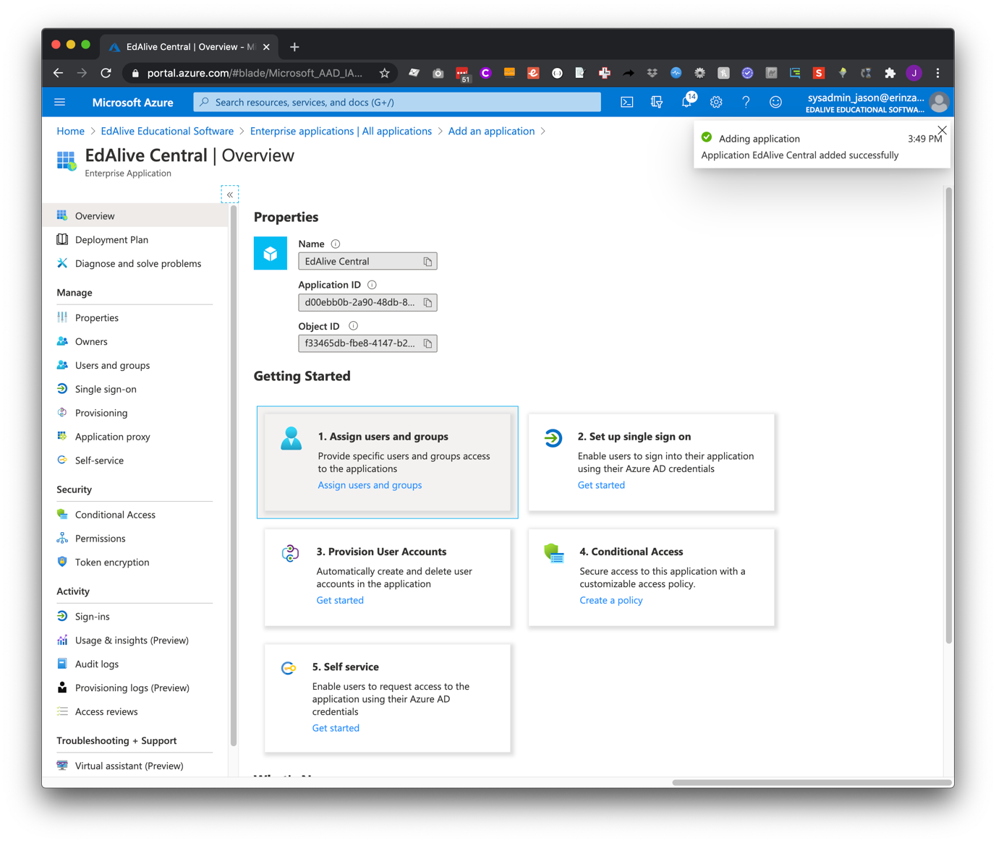Select the 2. Set up single sign on card
This screenshot has width=996, height=843.
[x=652, y=462]
